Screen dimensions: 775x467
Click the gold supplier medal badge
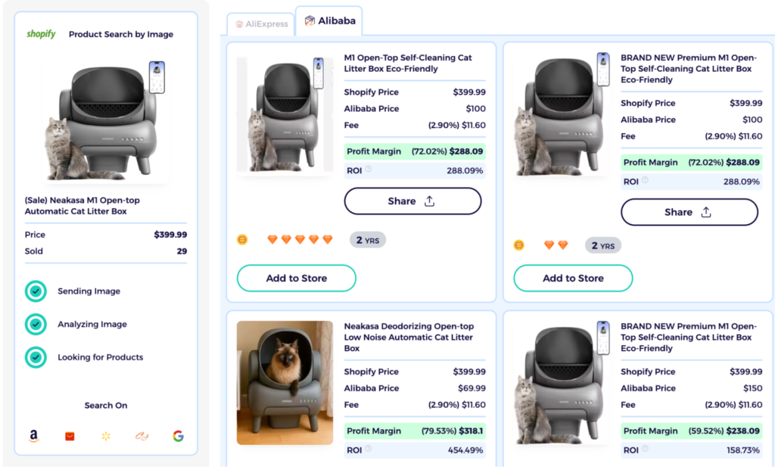point(242,239)
